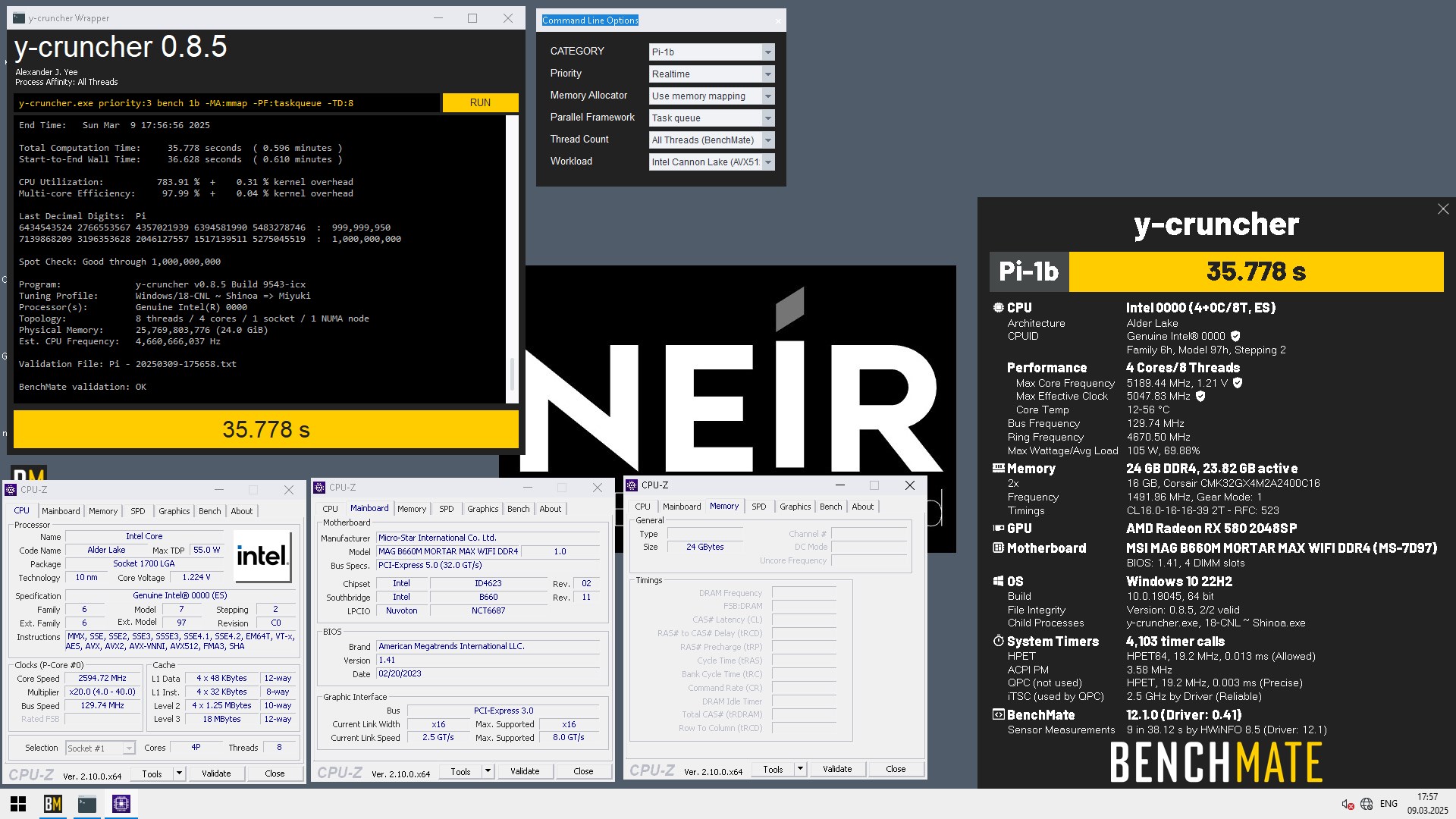The height and width of the screenshot is (819, 1456).
Task: Click Tools button in Memory CPU-Z window
Action: click(x=773, y=769)
